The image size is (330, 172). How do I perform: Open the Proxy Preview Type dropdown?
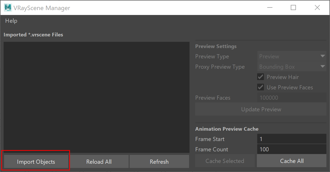[x=292, y=67]
